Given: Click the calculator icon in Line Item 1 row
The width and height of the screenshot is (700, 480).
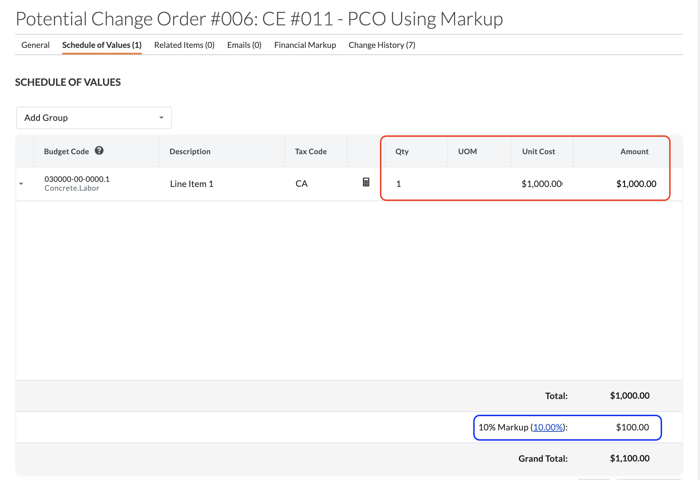Looking at the screenshot, I should [x=366, y=182].
